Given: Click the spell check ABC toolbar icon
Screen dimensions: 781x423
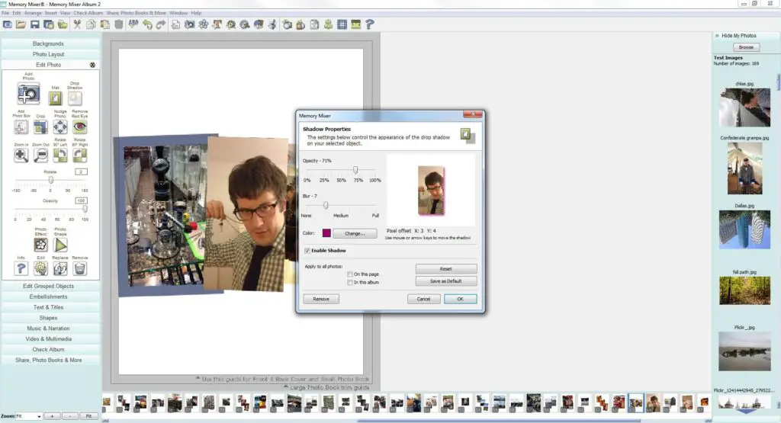Looking at the screenshot, I should click(133, 24).
